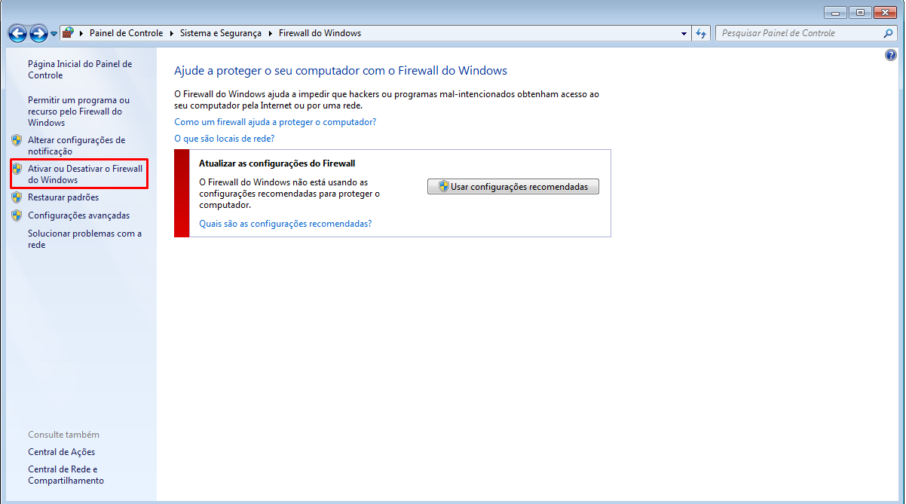The height and width of the screenshot is (504, 906).
Task: Click shield icon beside Alterar configurações de notificação
Action: (x=17, y=140)
